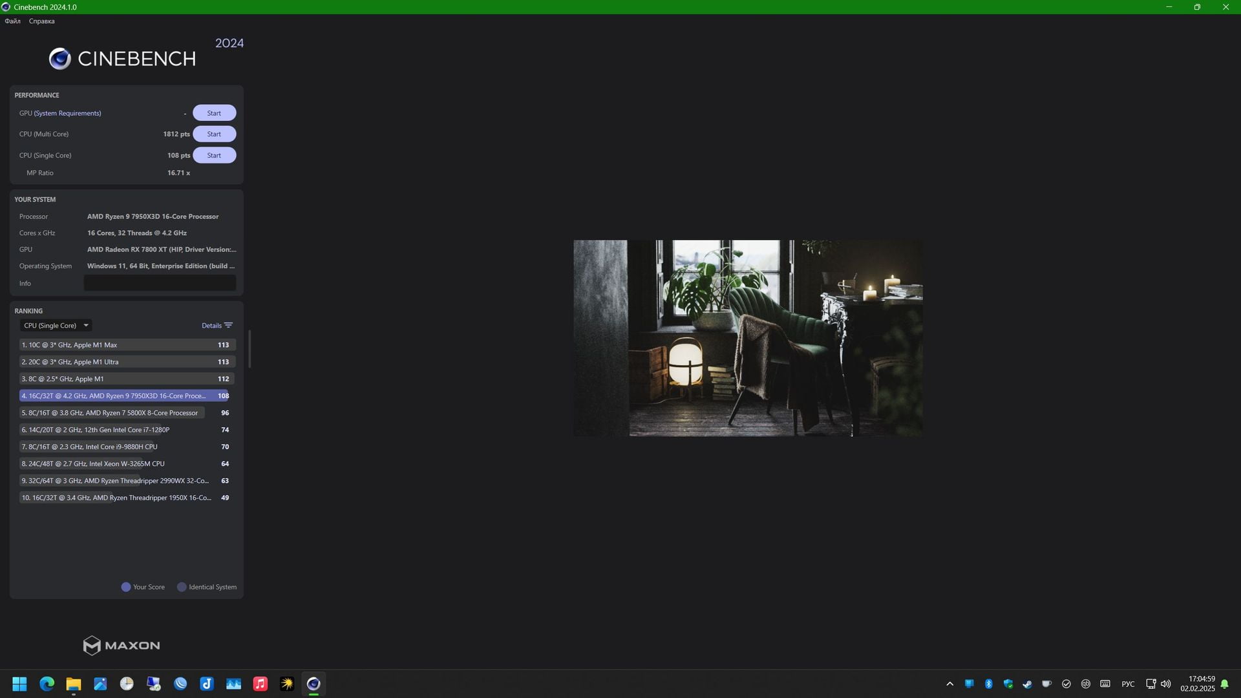The width and height of the screenshot is (1241, 698).
Task: Open the blue graph monitor app in taskbar
Action: 233,684
